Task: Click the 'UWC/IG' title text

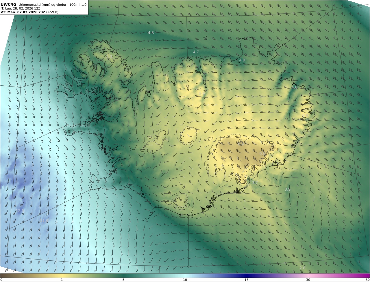Action: click(9, 4)
